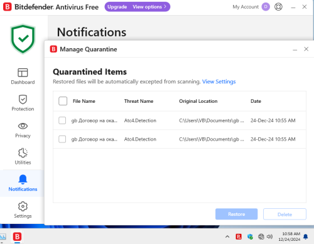The height and width of the screenshot is (244, 314).
Task: Open the Protection shield section
Action: point(23,103)
